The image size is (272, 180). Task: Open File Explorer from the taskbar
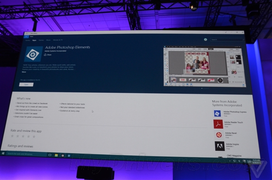pyautogui.click(x=56, y=155)
